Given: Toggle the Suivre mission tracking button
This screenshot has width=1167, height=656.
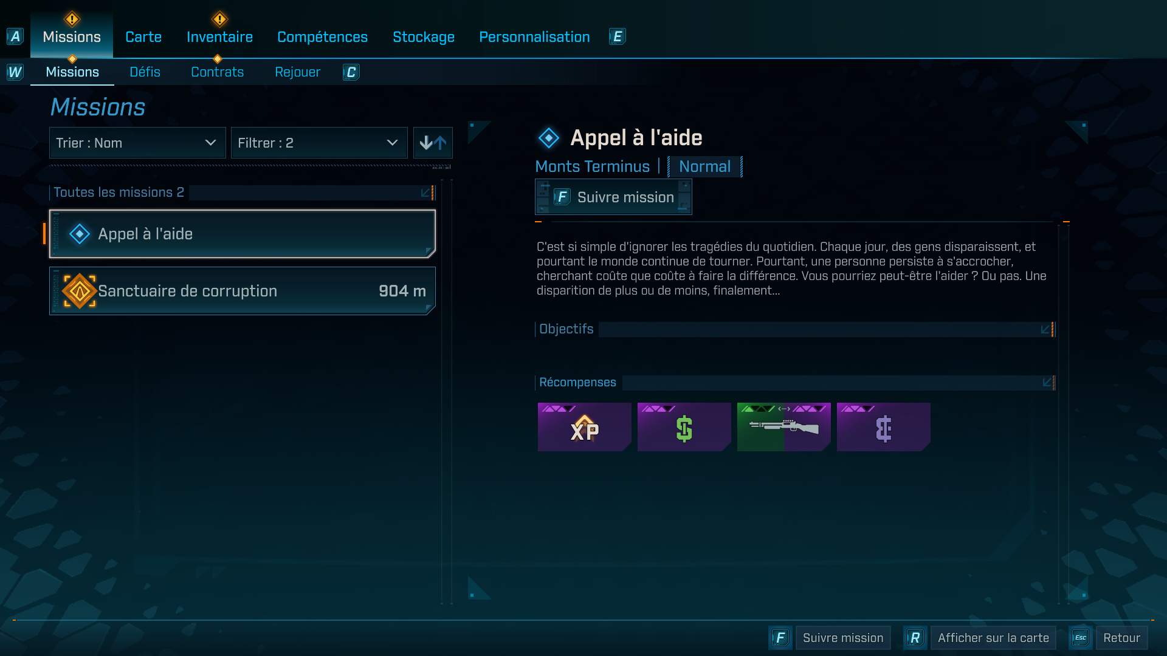Looking at the screenshot, I should click(x=613, y=197).
